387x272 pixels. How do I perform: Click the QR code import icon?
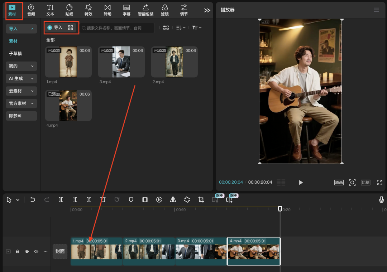click(x=70, y=28)
